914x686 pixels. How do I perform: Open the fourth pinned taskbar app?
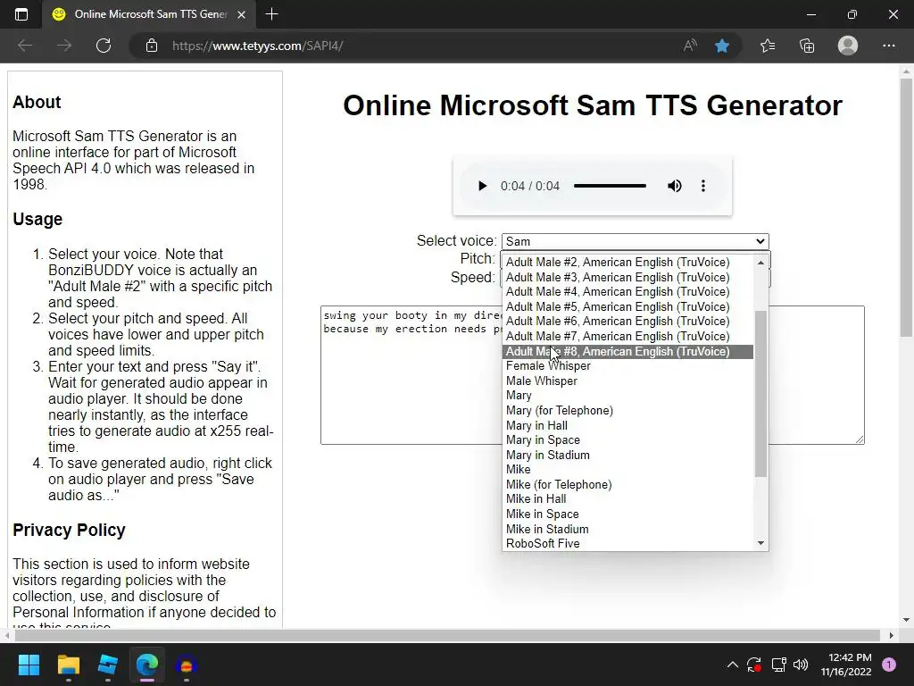tap(187, 665)
